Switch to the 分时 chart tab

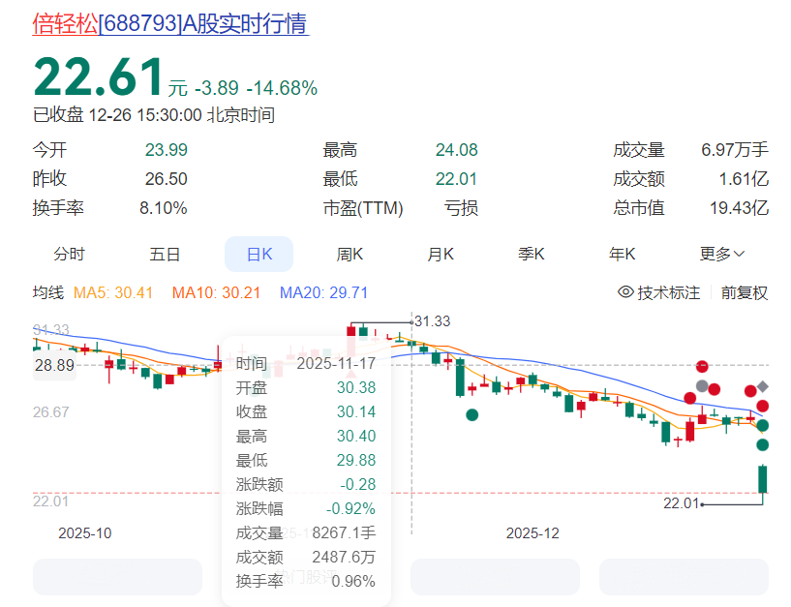[x=69, y=254]
